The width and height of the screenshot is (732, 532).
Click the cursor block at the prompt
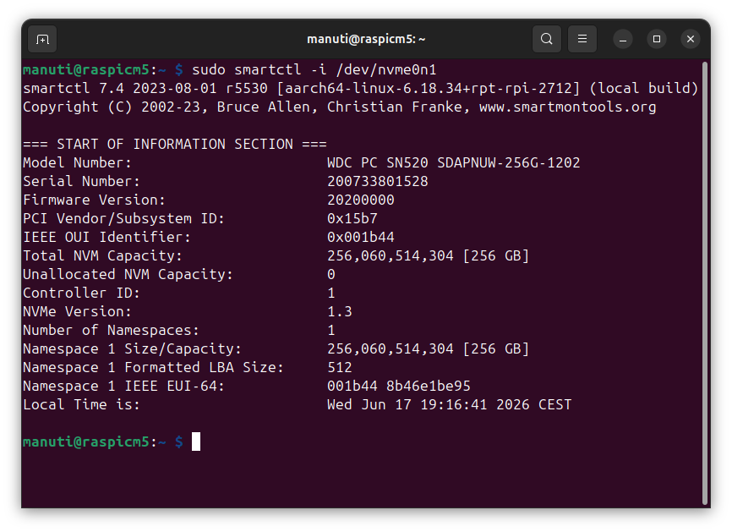pos(196,442)
